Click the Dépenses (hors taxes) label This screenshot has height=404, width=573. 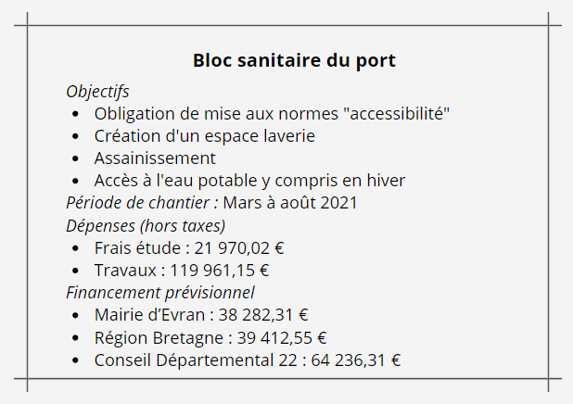tap(146, 226)
